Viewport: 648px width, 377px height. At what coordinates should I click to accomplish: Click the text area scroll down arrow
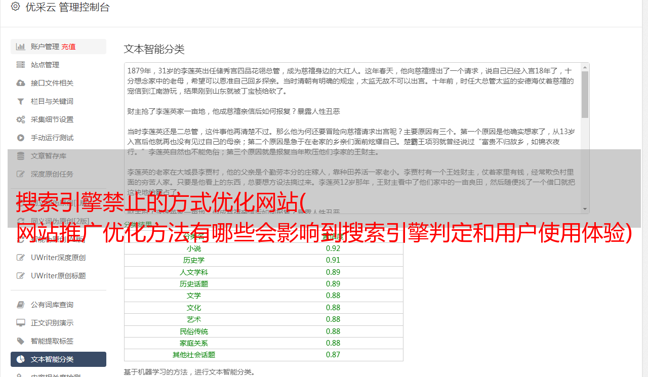[x=585, y=209]
